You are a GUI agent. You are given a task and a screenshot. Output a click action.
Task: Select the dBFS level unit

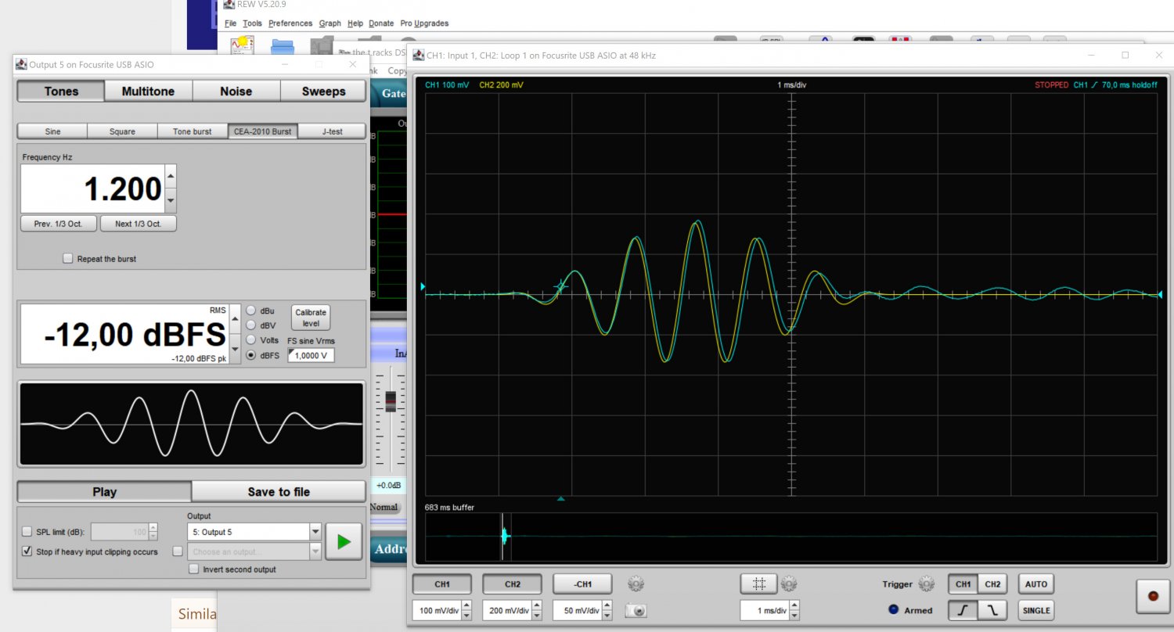coord(250,355)
